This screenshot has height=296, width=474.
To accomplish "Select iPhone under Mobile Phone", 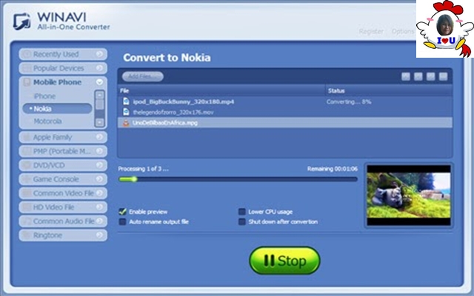I will tap(44, 96).
